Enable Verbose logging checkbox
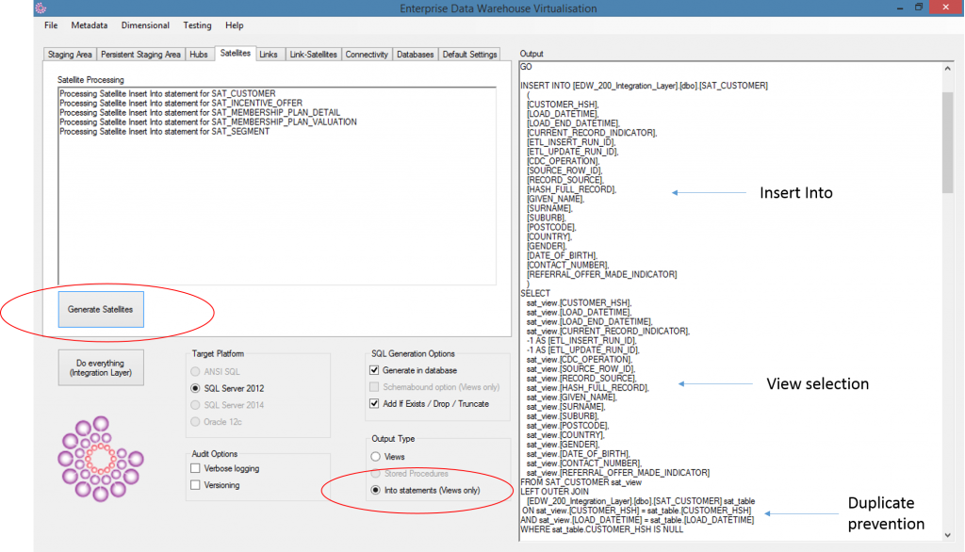 195,468
